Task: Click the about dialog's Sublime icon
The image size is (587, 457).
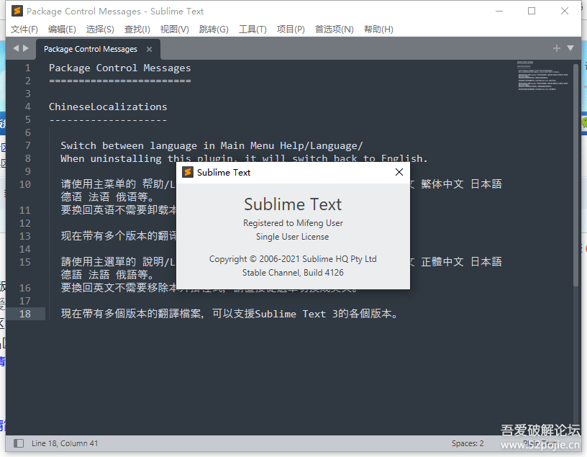Action: (x=188, y=172)
